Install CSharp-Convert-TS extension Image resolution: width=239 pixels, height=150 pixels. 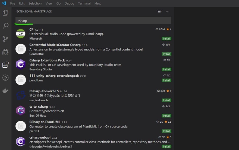tap(166, 100)
